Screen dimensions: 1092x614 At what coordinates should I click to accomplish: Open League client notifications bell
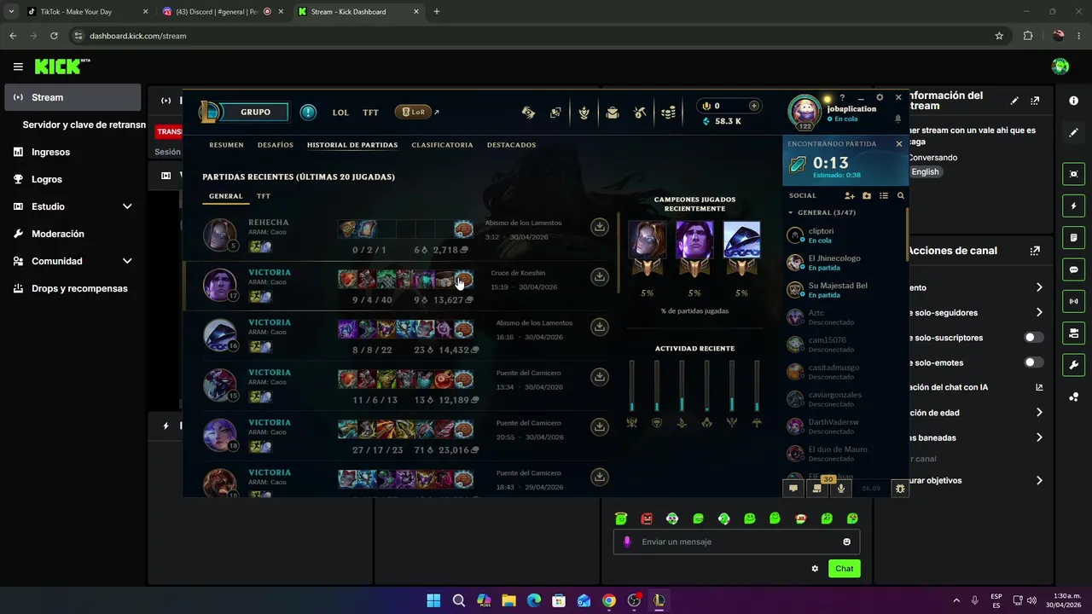pyautogui.click(x=897, y=119)
